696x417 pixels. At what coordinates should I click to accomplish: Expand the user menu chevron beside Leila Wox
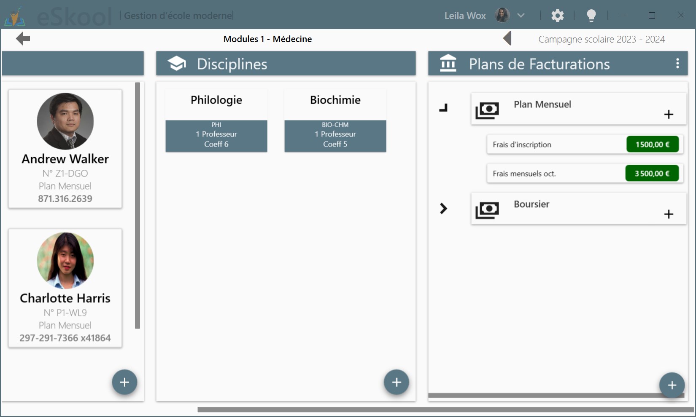(521, 16)
